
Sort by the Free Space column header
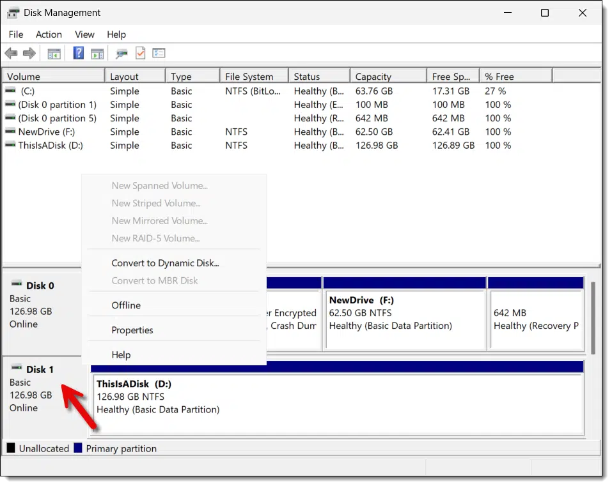tap(453, 76)
